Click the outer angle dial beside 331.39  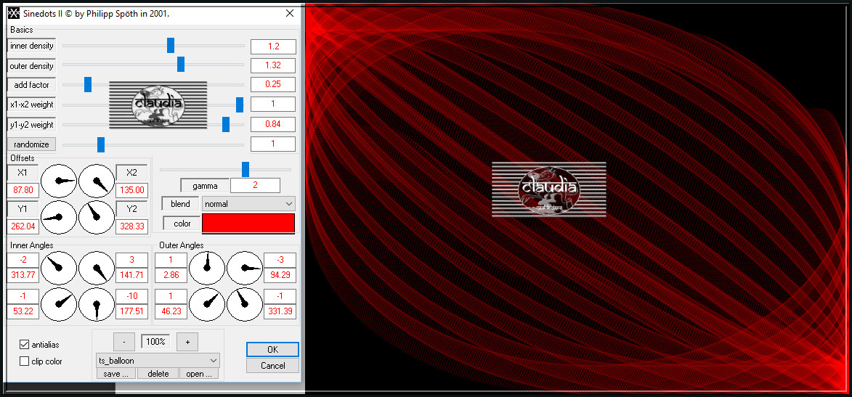pyautogui.click(x=245, y=305)
